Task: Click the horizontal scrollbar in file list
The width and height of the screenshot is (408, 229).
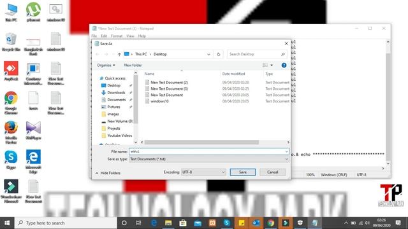Action: 202,142
